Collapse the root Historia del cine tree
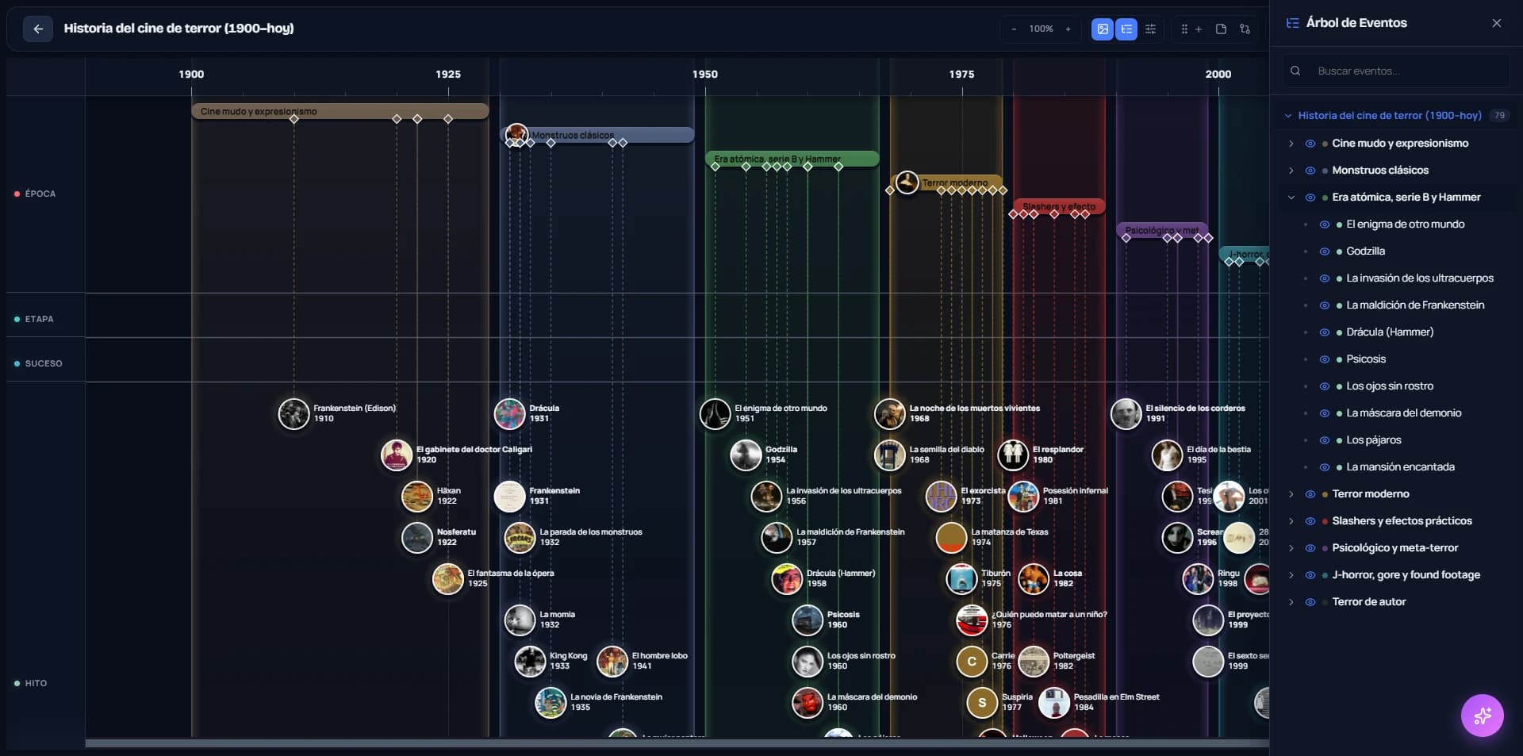1523x756 pixels. point(1288,116)
